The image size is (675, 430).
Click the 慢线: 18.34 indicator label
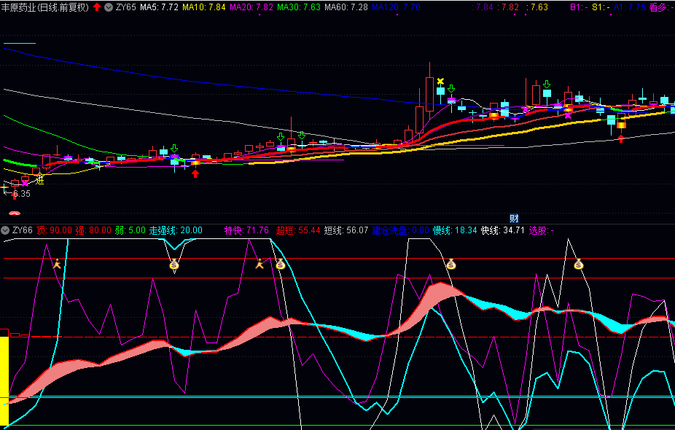tap(455, 230)
